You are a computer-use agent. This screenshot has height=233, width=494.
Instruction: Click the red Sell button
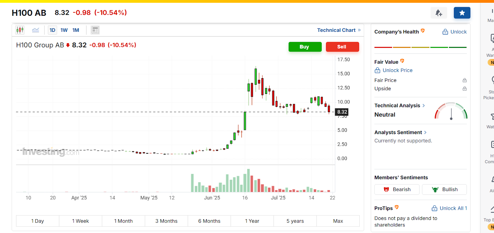point(342,47)
